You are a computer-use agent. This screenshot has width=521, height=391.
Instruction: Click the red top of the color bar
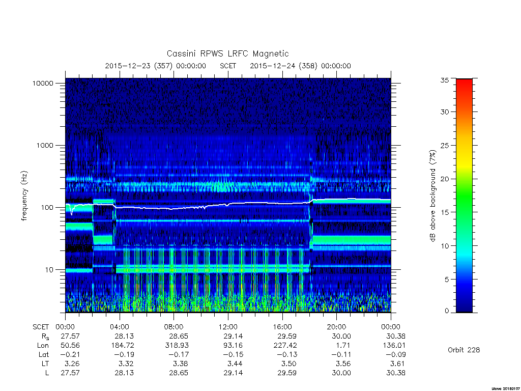(x=464, y=87)
